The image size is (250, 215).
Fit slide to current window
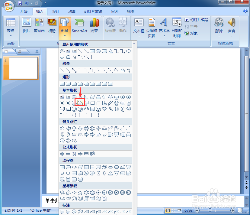[x=240, y=210]
